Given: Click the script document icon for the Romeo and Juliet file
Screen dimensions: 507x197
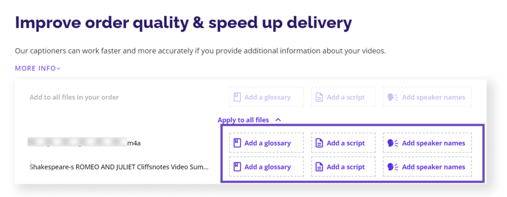Looking at the screenshot, I should point(319,167).
